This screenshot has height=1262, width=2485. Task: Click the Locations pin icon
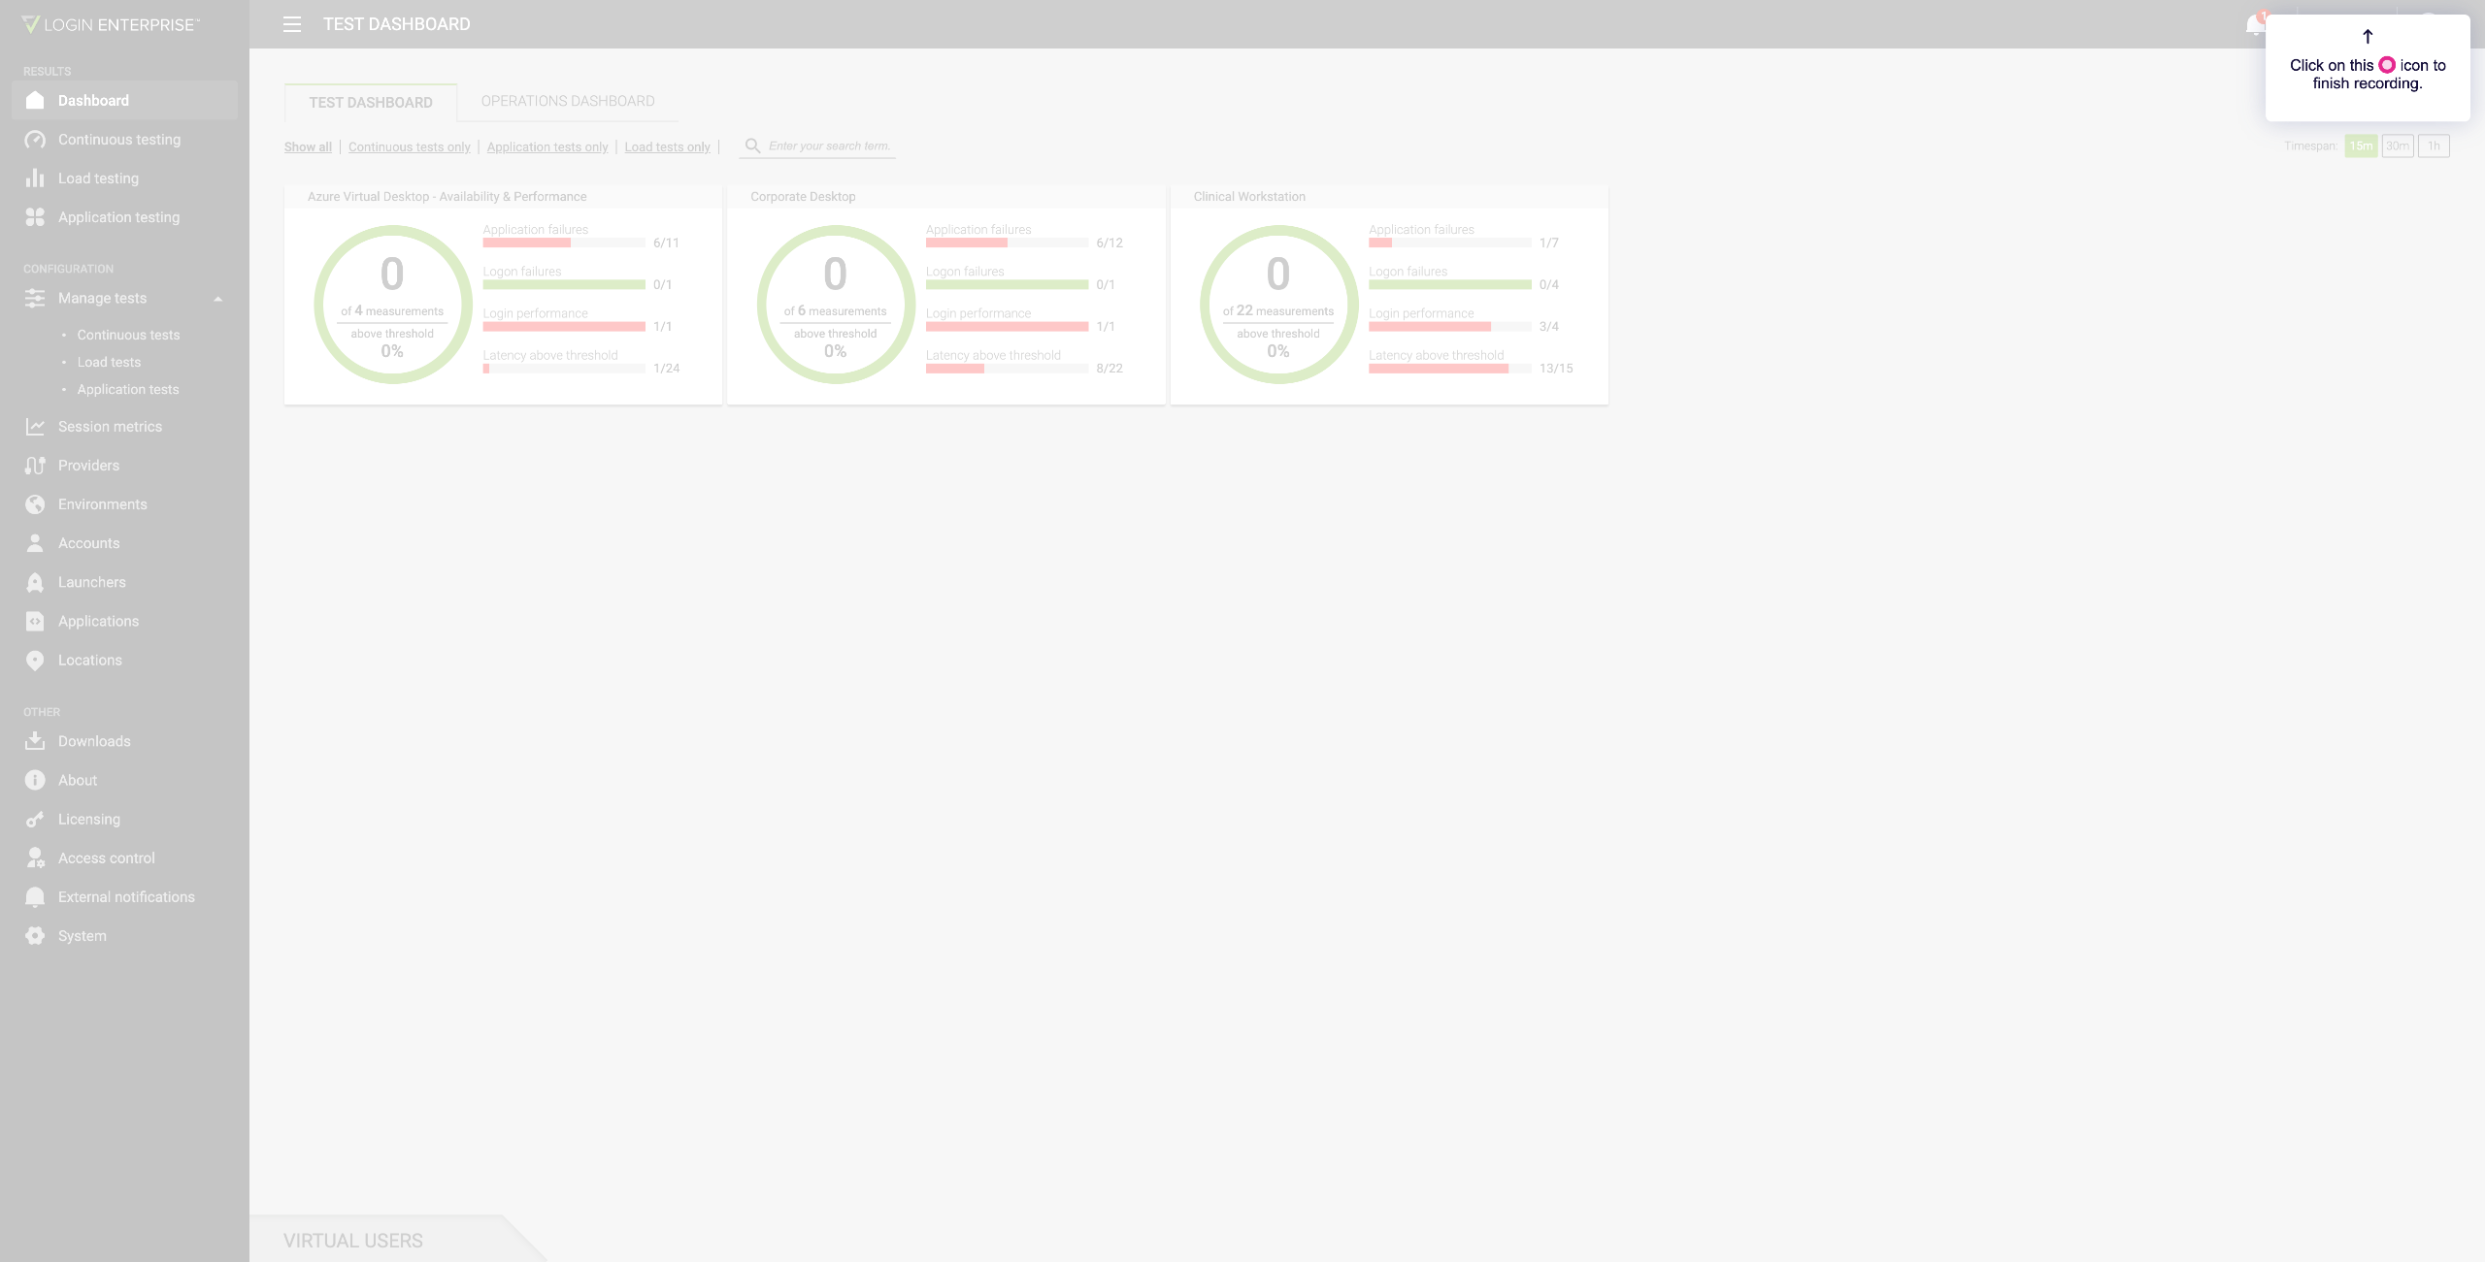[x=35, y=661]
